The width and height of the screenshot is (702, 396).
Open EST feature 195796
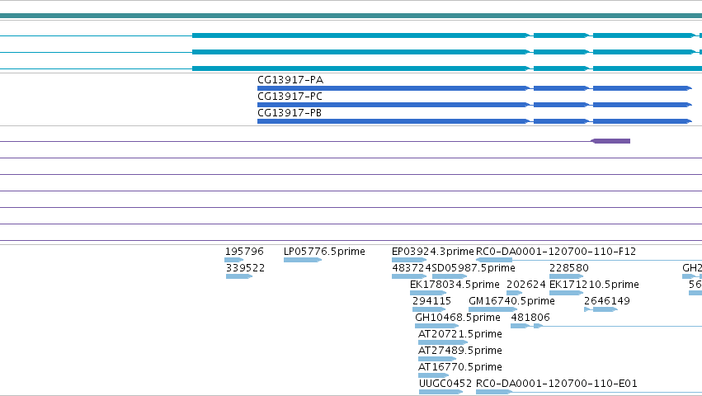pyautogui.click(x=244, y=252)
